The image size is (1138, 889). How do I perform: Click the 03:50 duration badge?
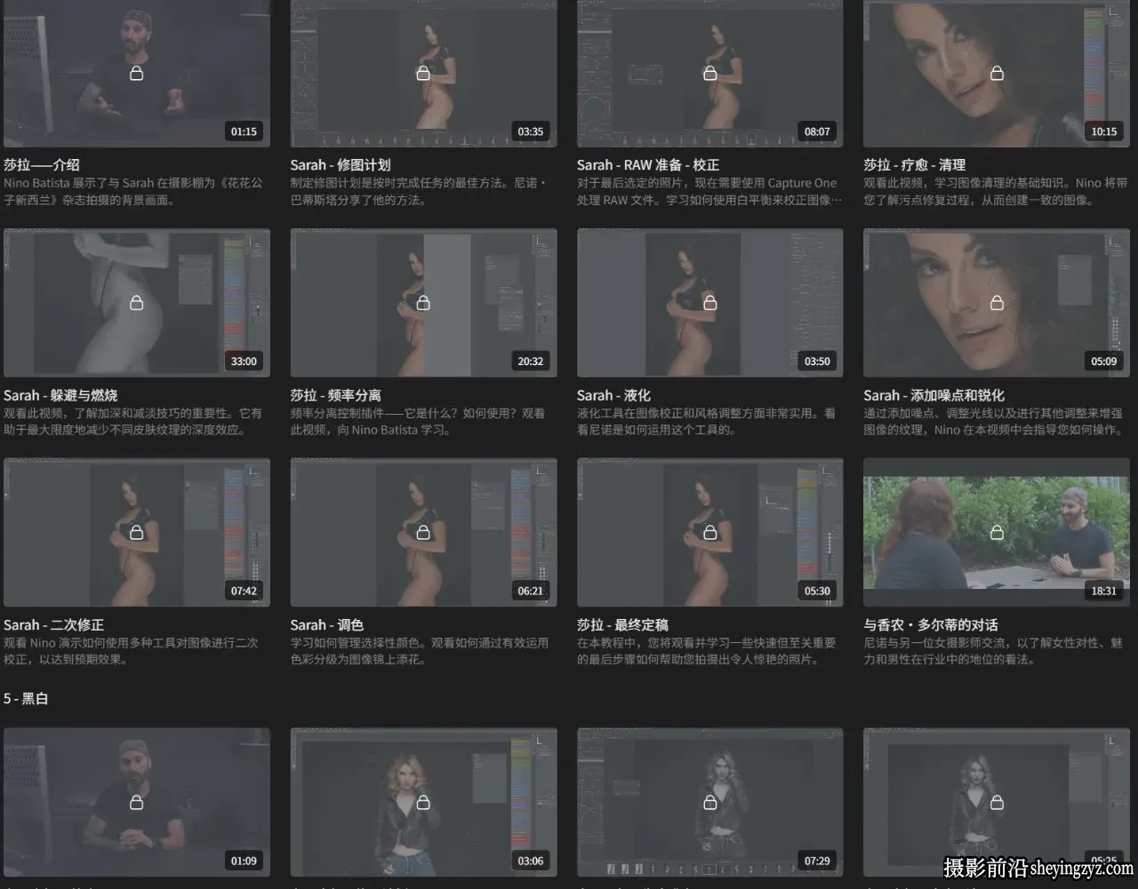tap(817, 361)
